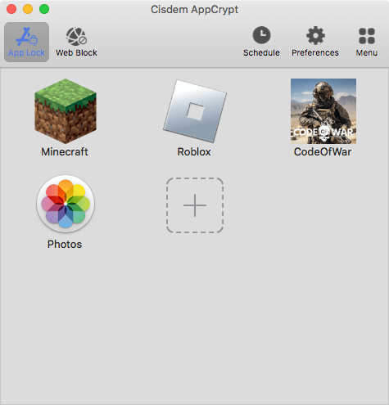Click the Cisdem AppCrypt window title
Viewport: 389px width, 405px height.
194,10
